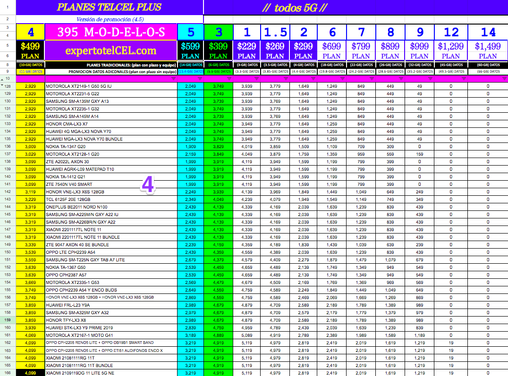The width and height of the screenshot is (508, 376).
Task: Select the 2,679 price in the SAMSUNG SM-T225N row
Action: pyautogui.click(x=191, y=260)
